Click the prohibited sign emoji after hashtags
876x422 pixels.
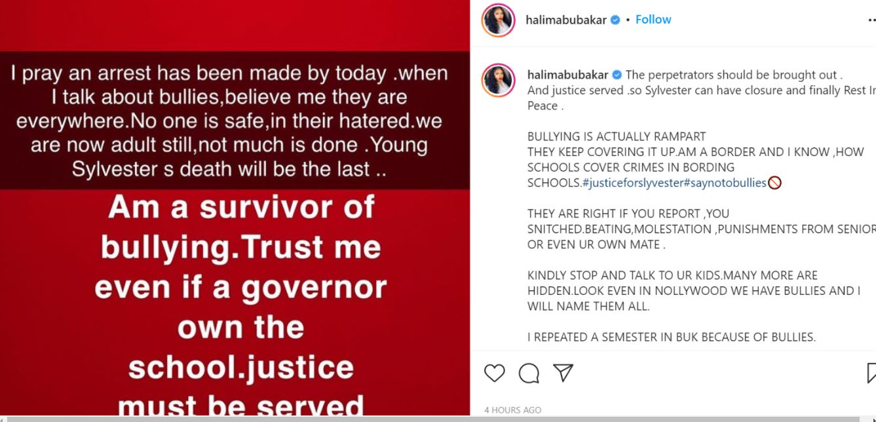click(774, 183)
